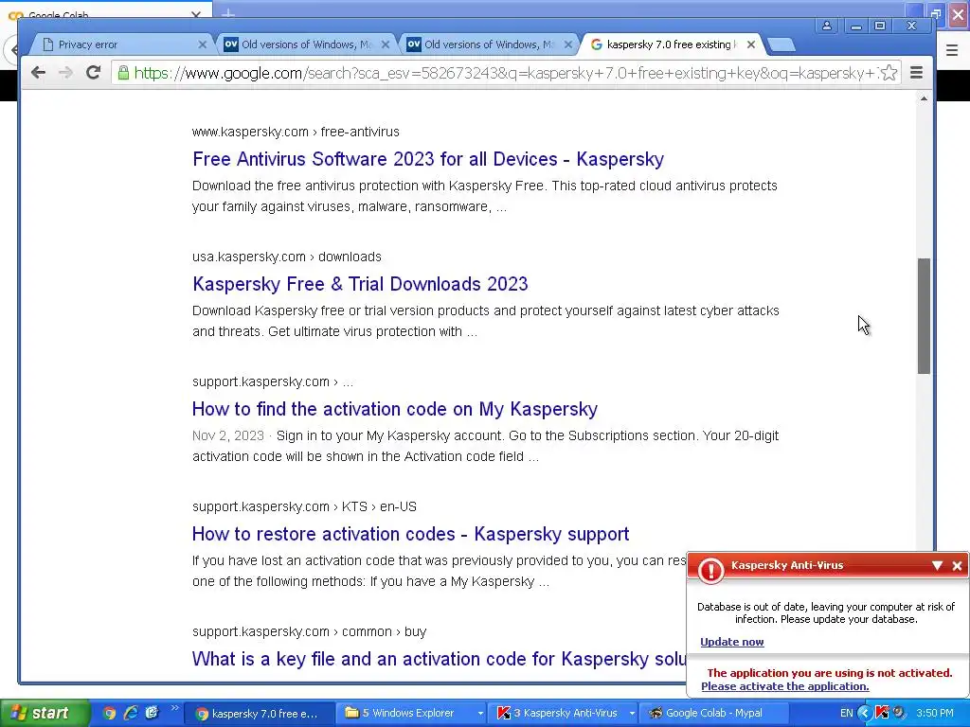Open the background Mypal window menu button
The image size is (970, 727).
(x=952, y=51)
